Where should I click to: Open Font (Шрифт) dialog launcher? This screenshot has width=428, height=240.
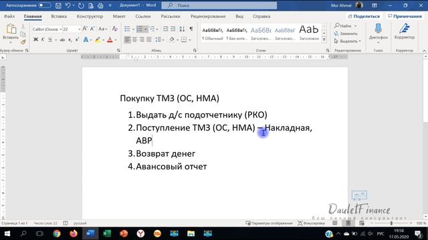[x=118, y=51]
